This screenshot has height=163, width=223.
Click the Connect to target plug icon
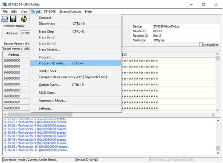[x=24, y=19]
